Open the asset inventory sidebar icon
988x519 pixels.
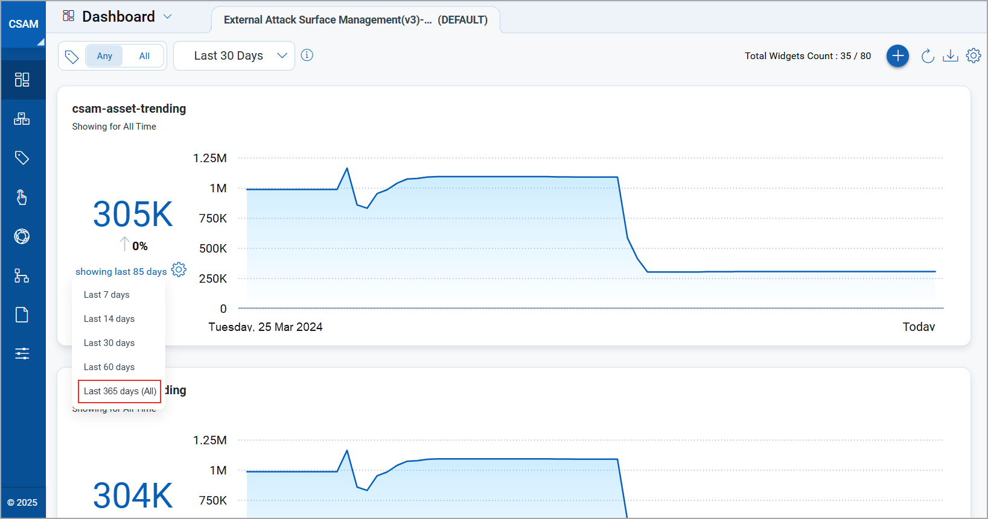click(x=22, y=119)
